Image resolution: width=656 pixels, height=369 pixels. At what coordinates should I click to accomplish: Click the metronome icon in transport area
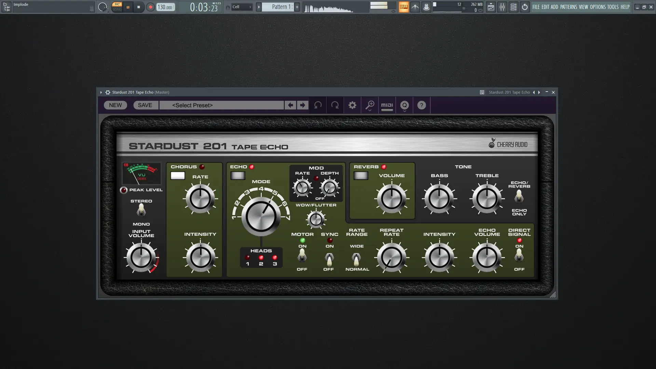point(414,7)
